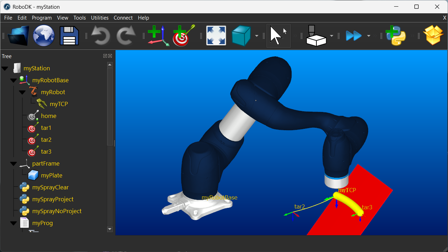This screenshot has width=448, height=252.
Task: Open the fast simulation speed dropdown arrow
Action: [369, 36]
